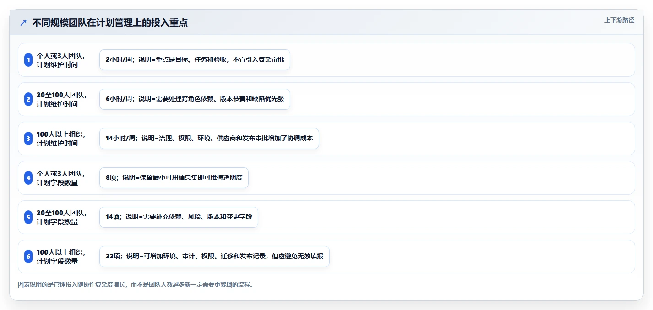Click the footnote text starting with 图表说明的是
Image resolution: width=653 pixels, height=310 pixels.
click(136, 284)
